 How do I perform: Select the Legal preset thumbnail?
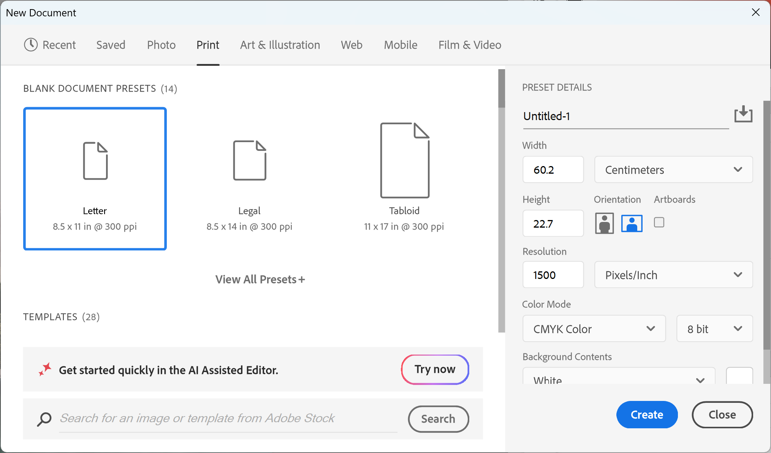pyautogui.click(x=249, y=179)
